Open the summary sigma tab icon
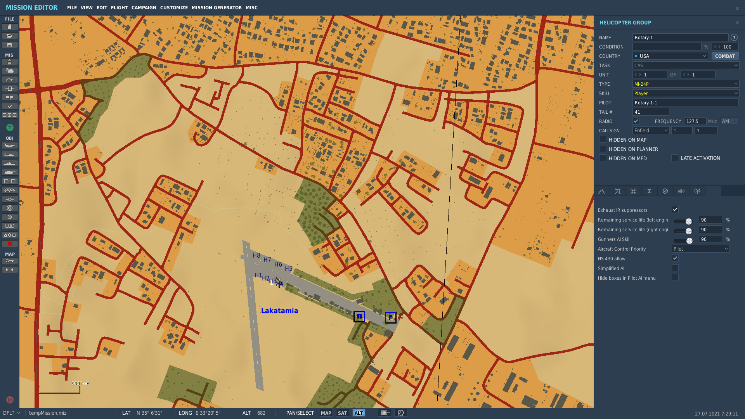 pos(649,191)
